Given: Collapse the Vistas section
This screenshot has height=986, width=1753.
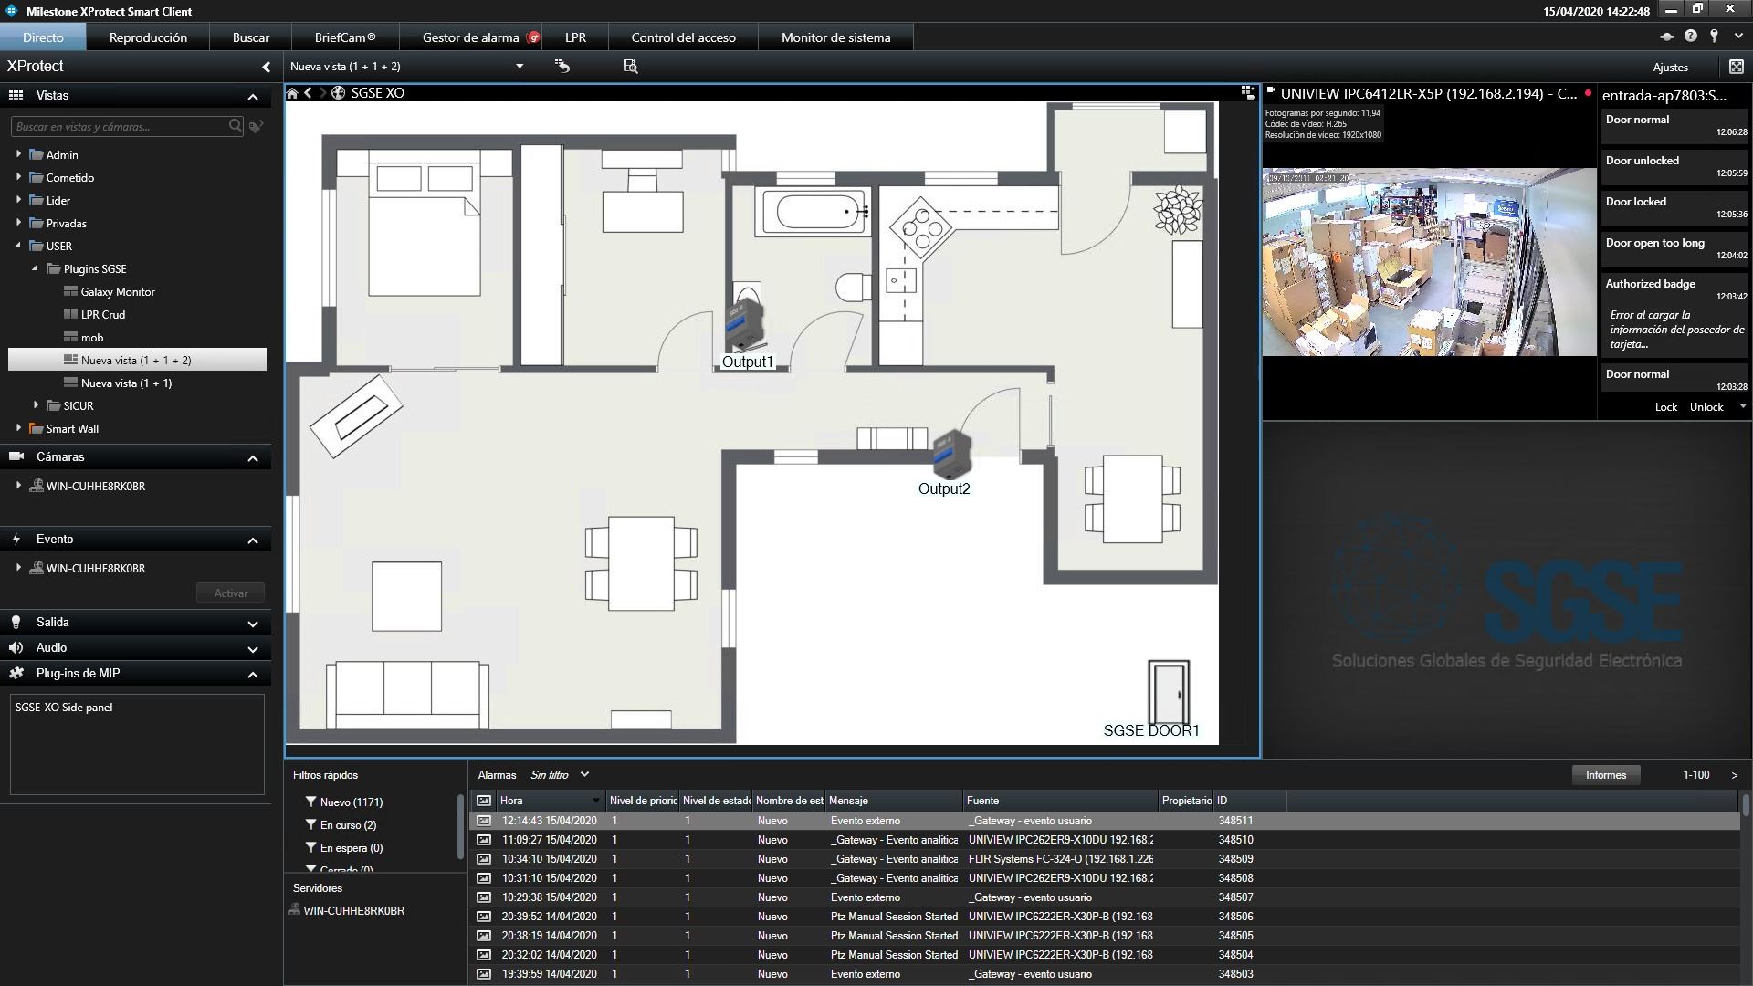Looking at the screenshot, I should pos(253,96).
